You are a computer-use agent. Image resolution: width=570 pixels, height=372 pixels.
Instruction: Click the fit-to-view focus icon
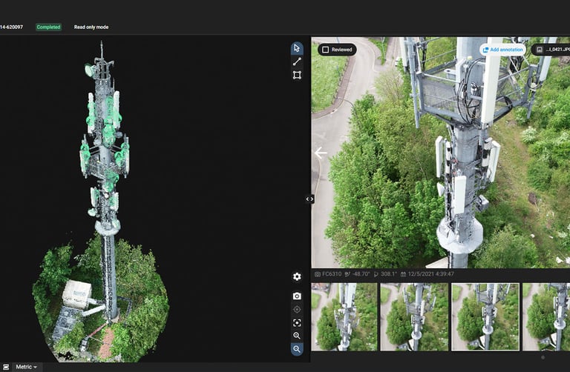297,323
